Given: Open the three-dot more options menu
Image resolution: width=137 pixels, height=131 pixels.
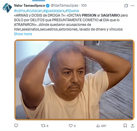Looking at the screenshot, I should tap(132, 6).
